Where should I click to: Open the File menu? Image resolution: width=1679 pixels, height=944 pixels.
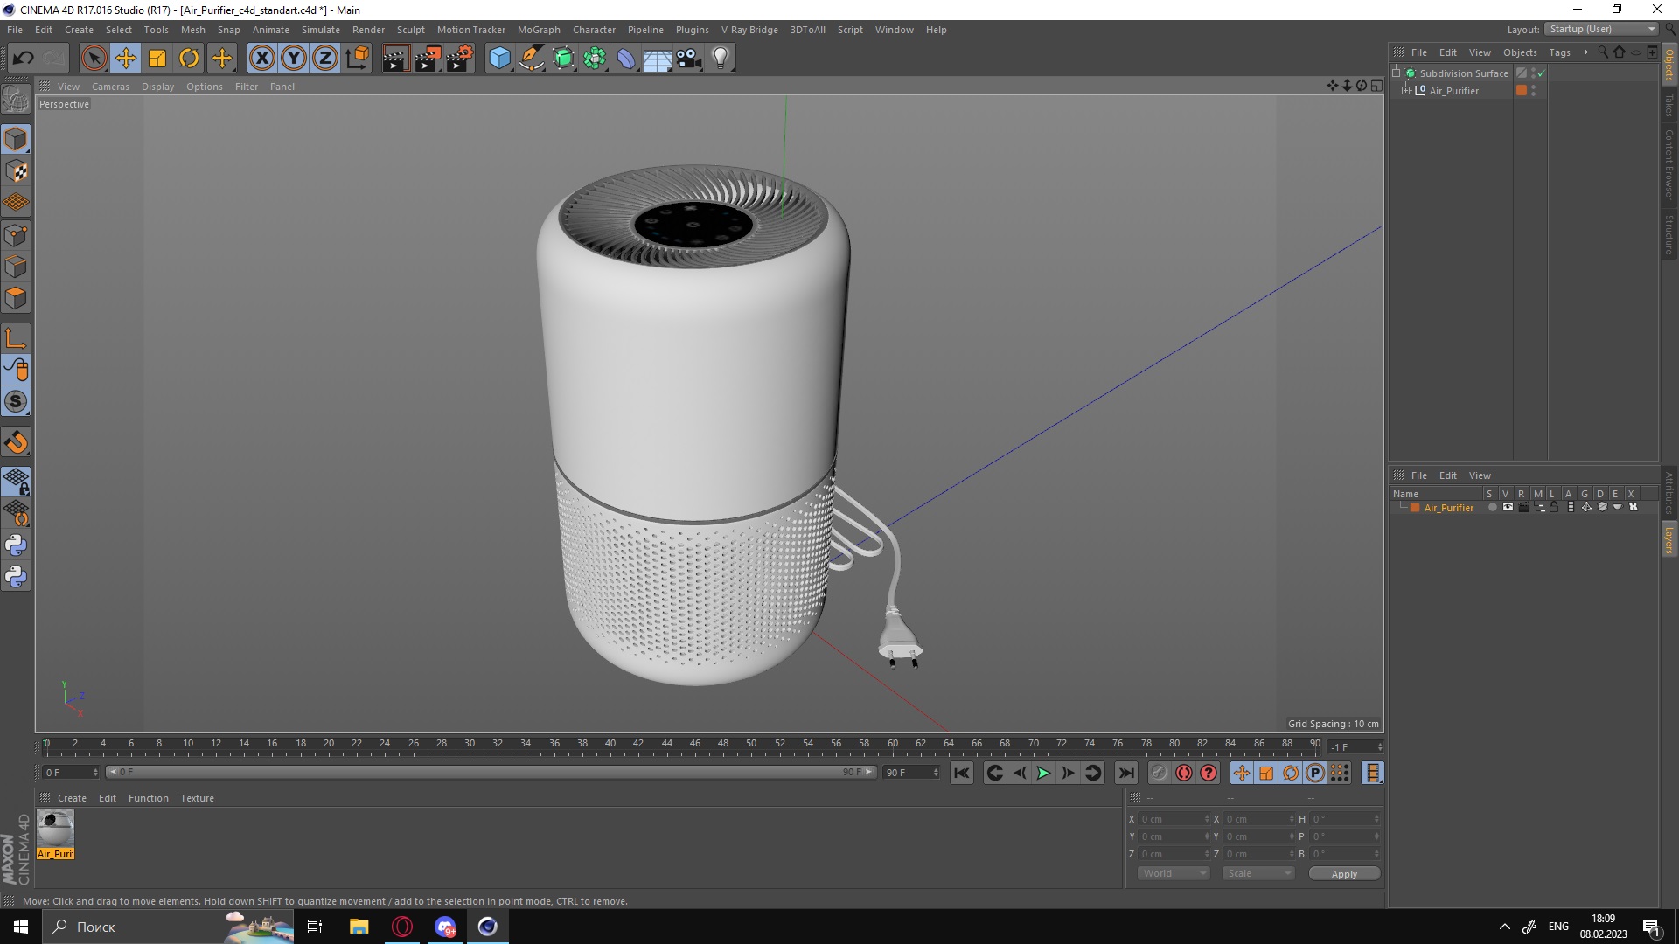[16, 29]
